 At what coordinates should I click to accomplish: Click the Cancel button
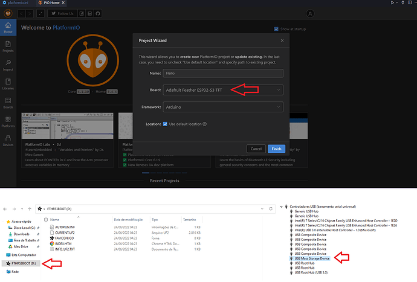click(256, 149)
